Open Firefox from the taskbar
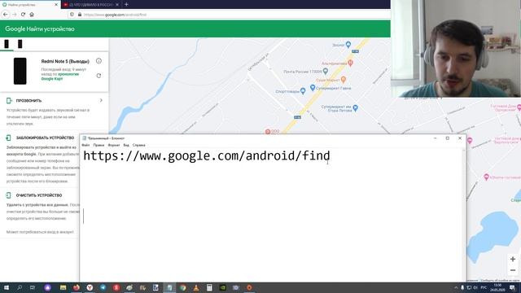This screenshot has width=521, height=293. [x=77, y=287]
